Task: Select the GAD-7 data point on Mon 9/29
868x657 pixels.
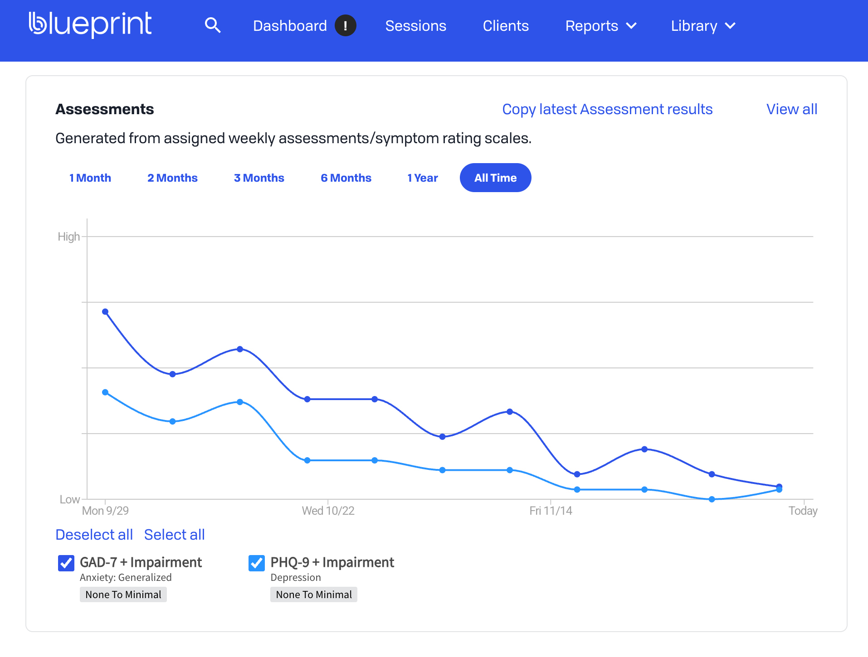Action: tap(105, 311)
